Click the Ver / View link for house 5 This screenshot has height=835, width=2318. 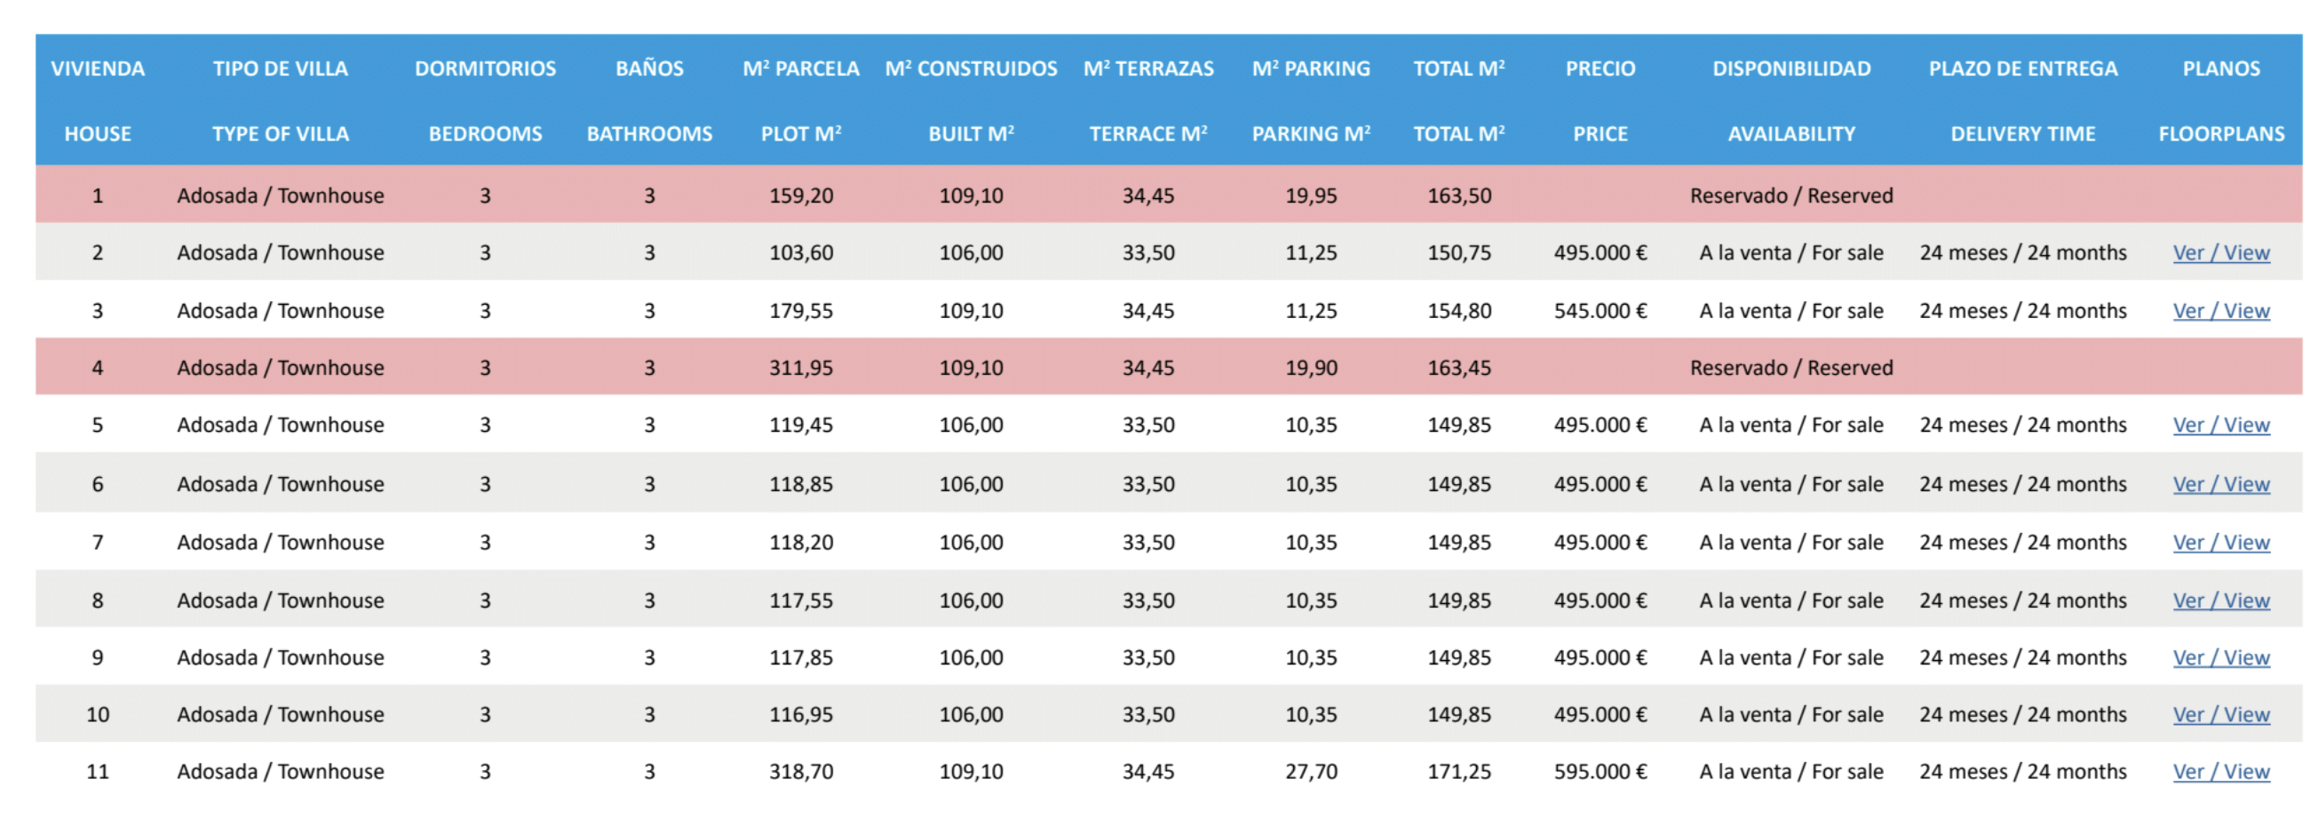pyautogui.click(x=2221, y=425)
